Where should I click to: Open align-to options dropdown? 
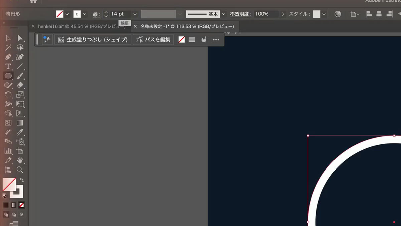pos(355,14)
